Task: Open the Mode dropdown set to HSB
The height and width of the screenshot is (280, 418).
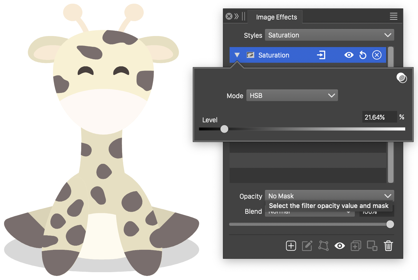Action: pos(292,96)
